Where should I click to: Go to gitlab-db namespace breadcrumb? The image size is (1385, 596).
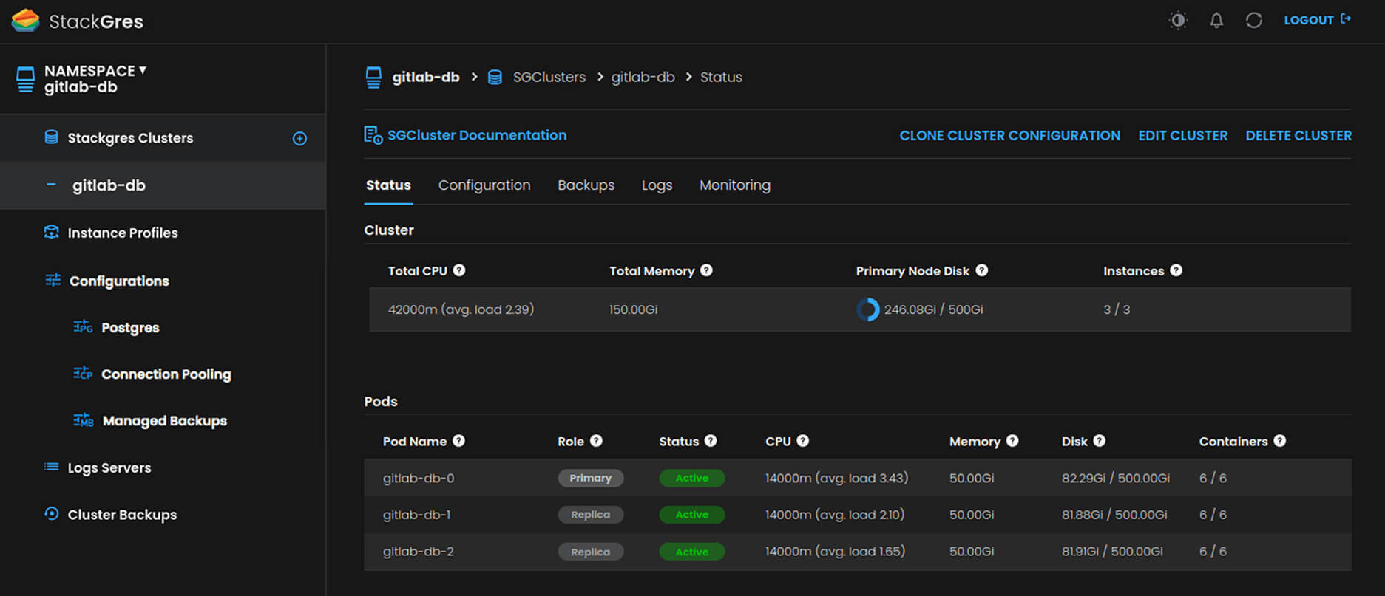425,77
